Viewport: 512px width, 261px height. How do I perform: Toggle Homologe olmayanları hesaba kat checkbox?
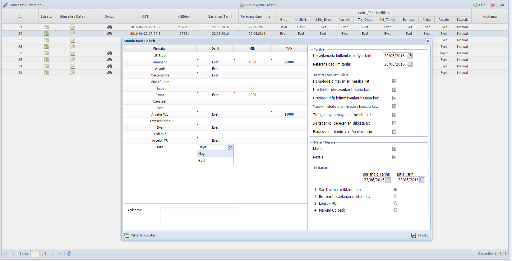tap(394, 81)
